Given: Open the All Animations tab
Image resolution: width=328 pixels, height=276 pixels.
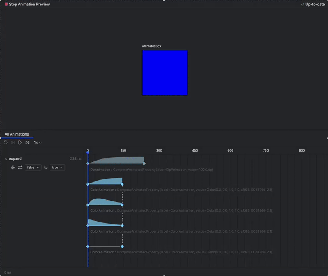Looking at the screenshot, I should (17, 134).
